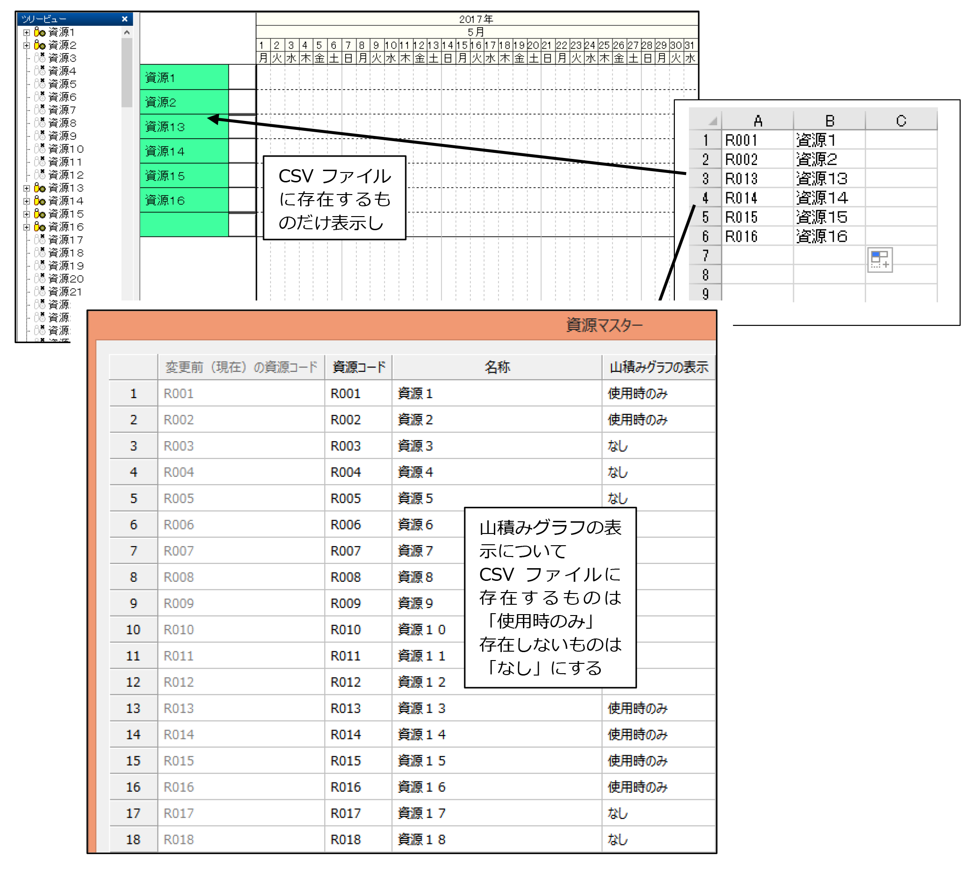Viewport: 975px width, 879px height.
Task: Click the yellow resource icon beside 資源16
Action: point(39,227)
